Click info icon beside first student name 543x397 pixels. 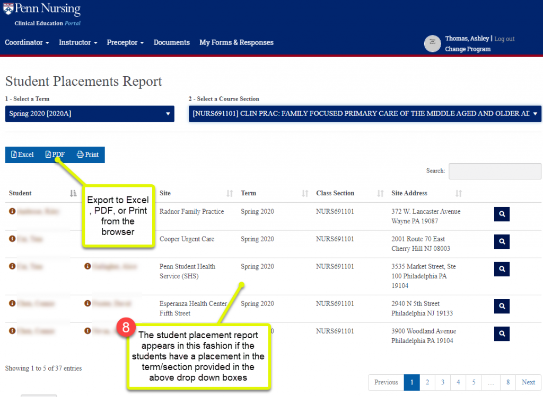point(12,211)
